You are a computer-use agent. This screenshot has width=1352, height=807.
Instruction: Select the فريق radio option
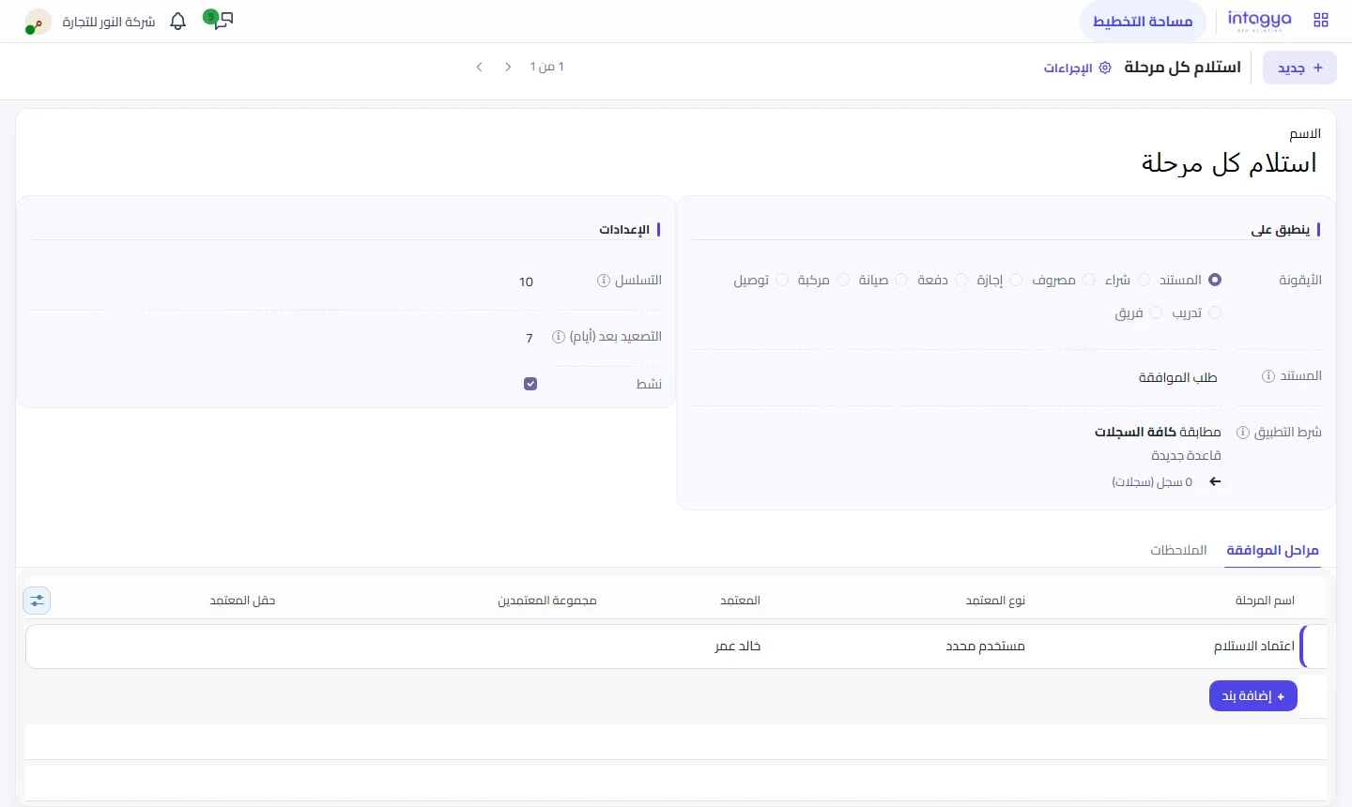tap(1156, 312)
